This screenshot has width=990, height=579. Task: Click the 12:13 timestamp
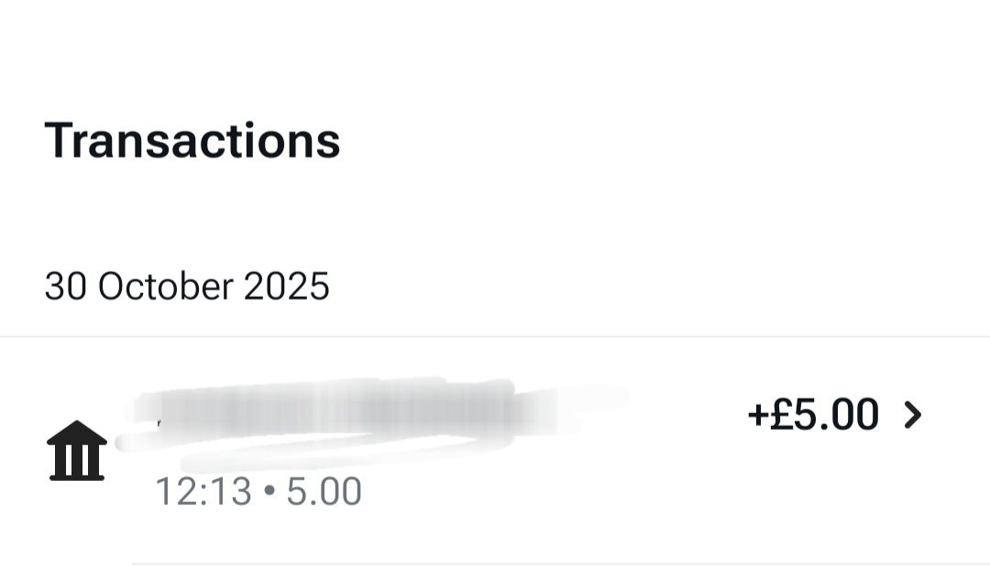pos(203,491)
